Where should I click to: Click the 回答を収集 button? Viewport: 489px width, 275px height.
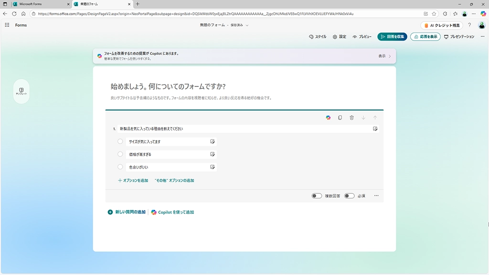392,37
